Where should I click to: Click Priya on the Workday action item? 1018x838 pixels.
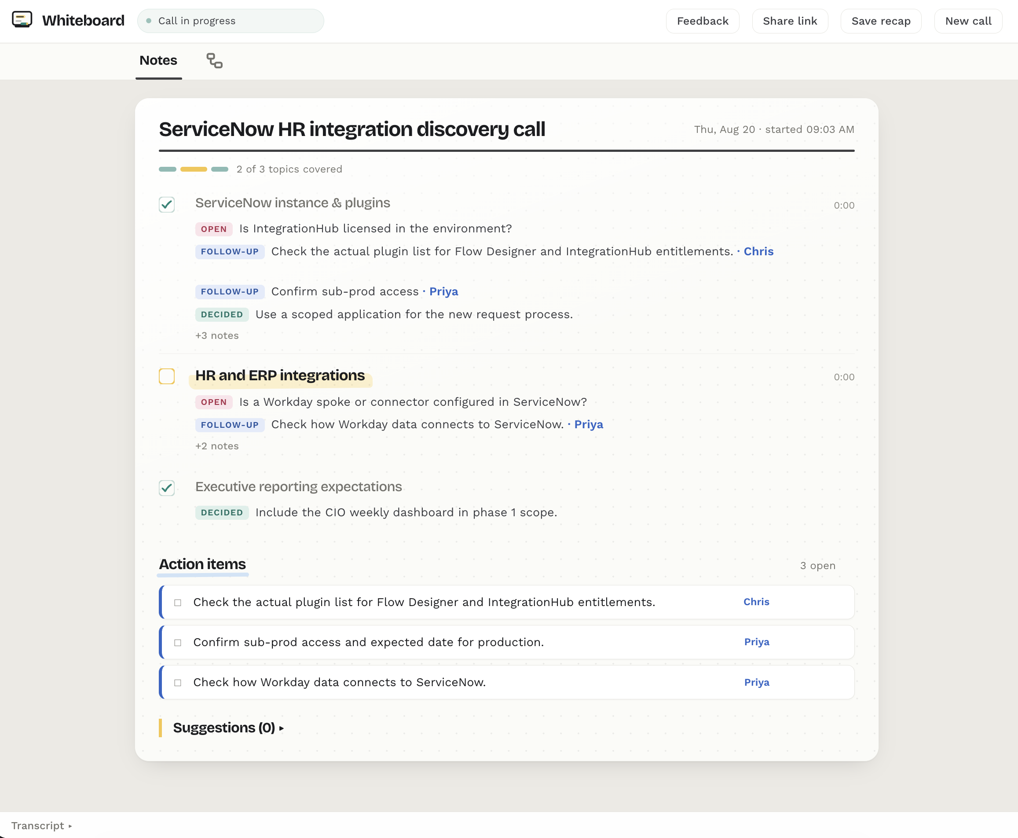tap(757, 682)
